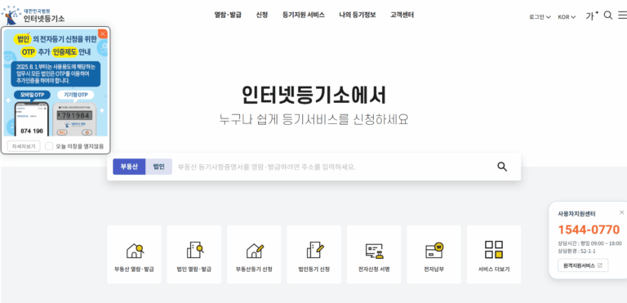Open the 열람·발급 menu

coord(228,16)
